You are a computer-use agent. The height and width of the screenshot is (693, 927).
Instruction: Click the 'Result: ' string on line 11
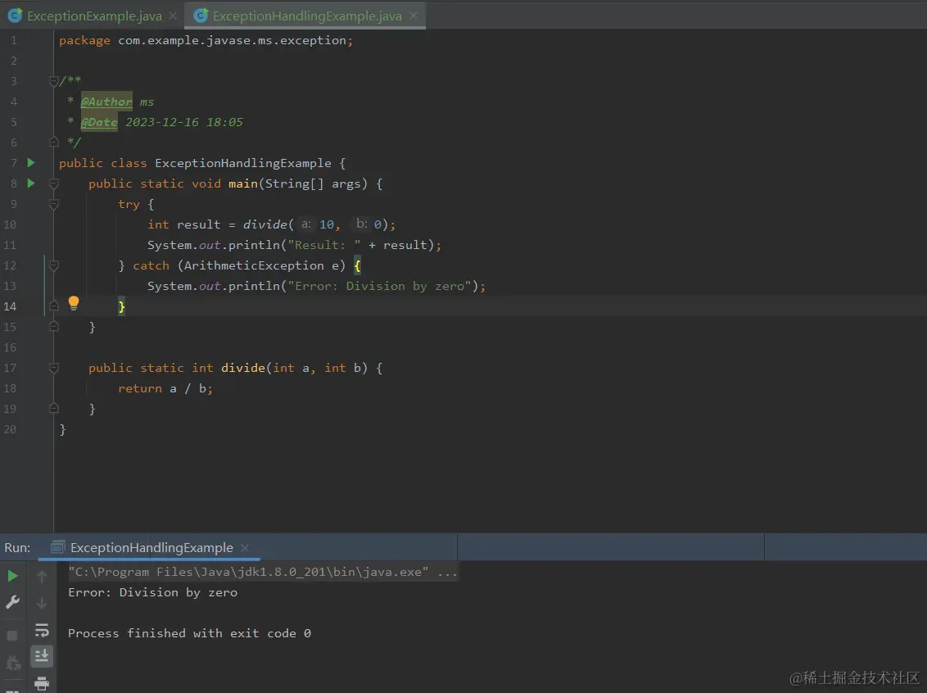click(x=324, y=245)
